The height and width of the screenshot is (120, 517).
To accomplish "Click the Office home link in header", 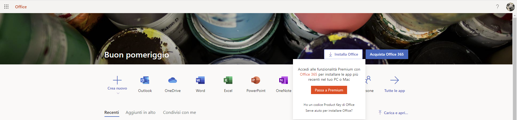I will point(21,7).
